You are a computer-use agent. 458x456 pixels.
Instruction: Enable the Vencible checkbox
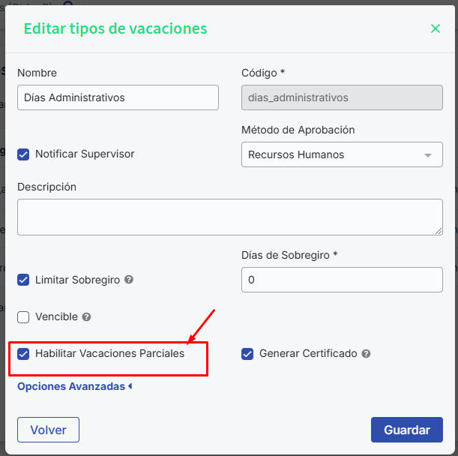pyautogui.click(x=23, y=317)
